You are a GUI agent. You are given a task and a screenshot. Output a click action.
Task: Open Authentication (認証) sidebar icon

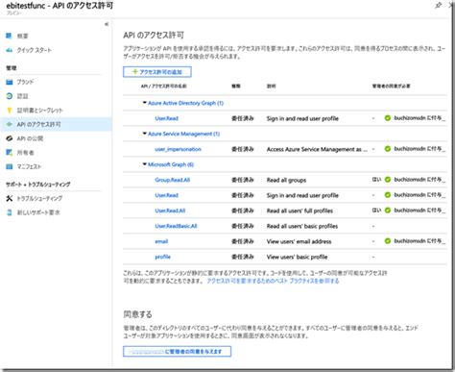10,96
